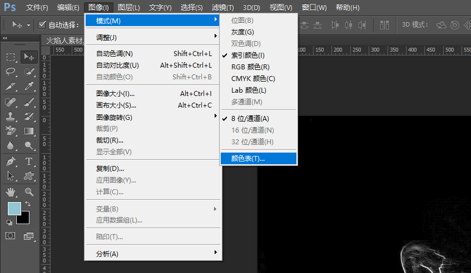
Task: Select the Lasso tool
Action: coord(11,72)
